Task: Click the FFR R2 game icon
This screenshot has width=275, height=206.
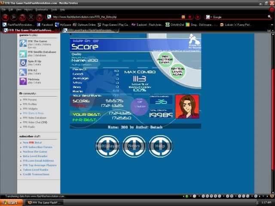Action: [x=23, y=72]
